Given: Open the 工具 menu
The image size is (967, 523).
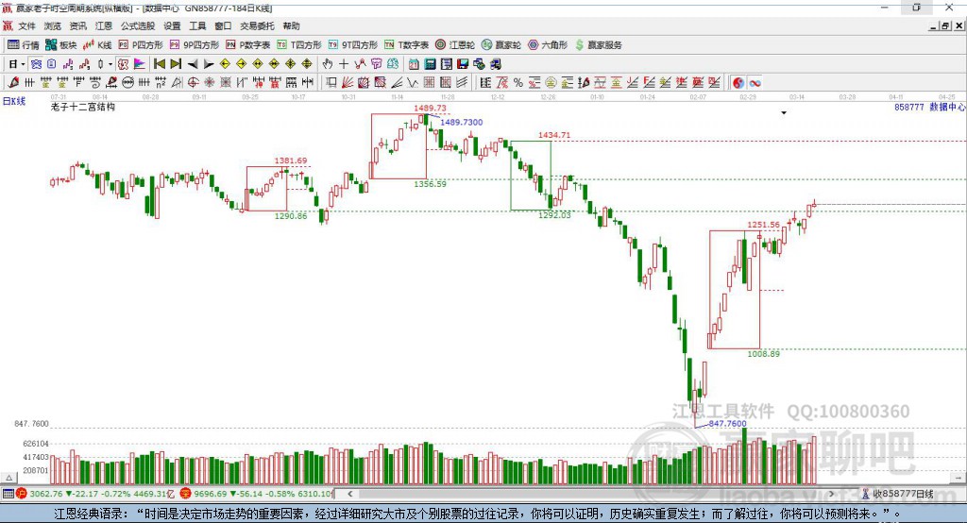Looking at the screenshot, I should point(197,25).
